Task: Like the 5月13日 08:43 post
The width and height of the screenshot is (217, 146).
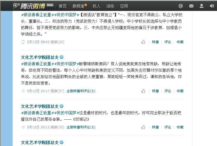Action: (x=143, y=42)
